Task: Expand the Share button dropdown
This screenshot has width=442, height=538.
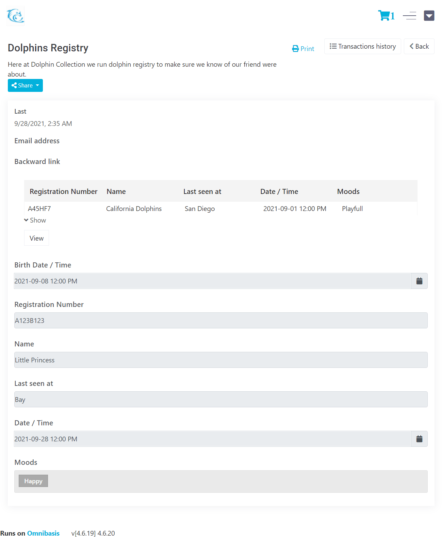Action: tap(38, 85)
